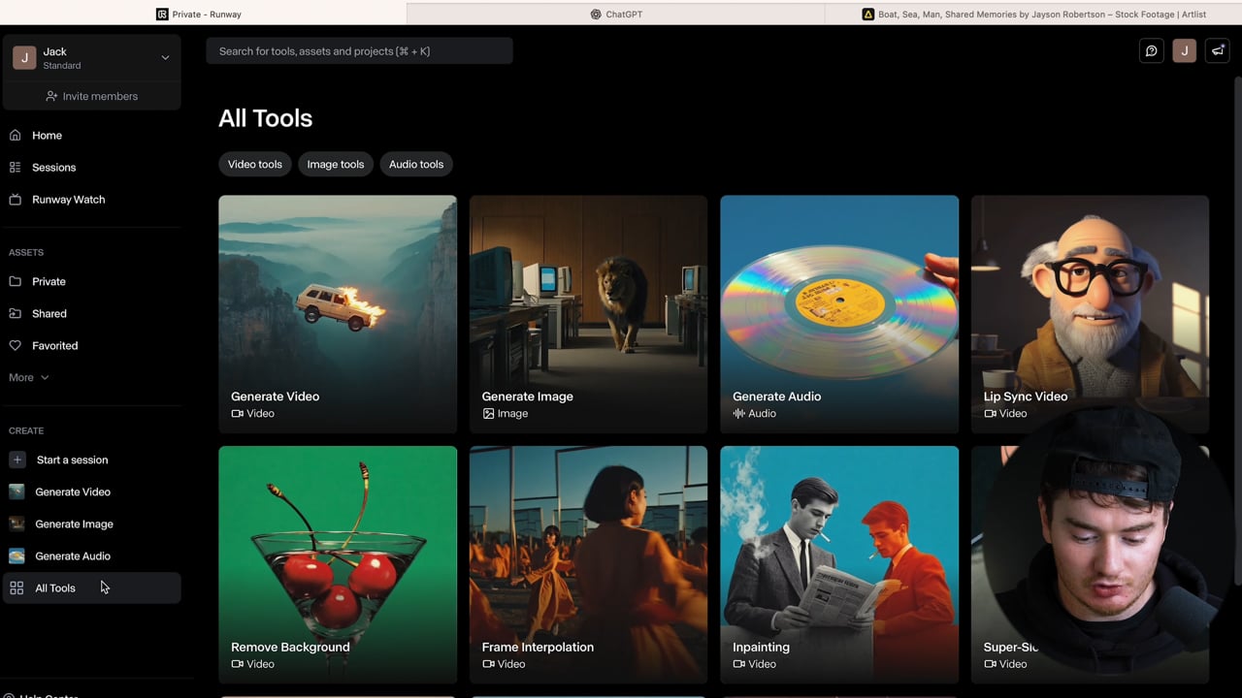The image size is (1242, 698).
Task: Filter by Audio tools
Action: (416, 165)
